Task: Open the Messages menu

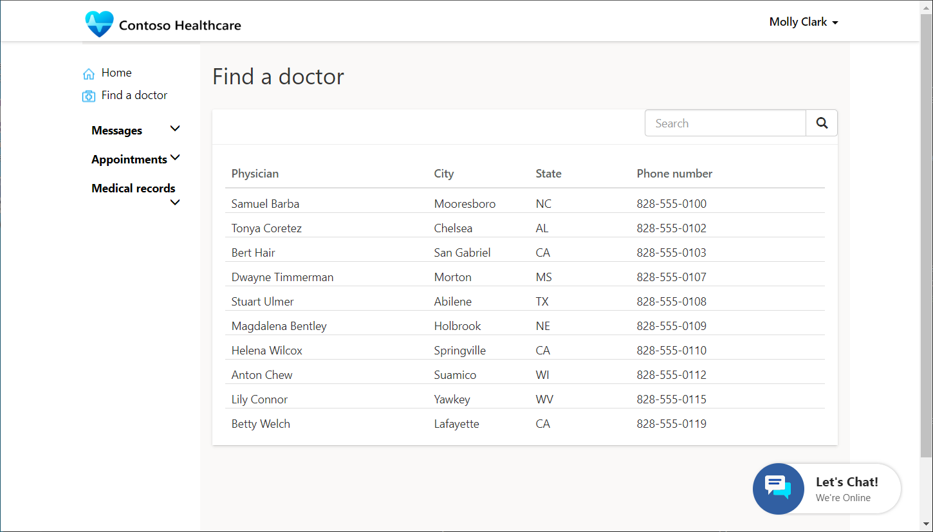Action: pyautogui.click(x=117, y=131)
